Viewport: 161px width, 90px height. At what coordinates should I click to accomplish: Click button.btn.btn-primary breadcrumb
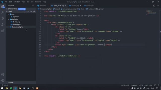(x=96, y=9)
